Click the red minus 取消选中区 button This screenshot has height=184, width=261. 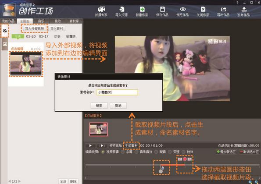(x=250, y=152)
